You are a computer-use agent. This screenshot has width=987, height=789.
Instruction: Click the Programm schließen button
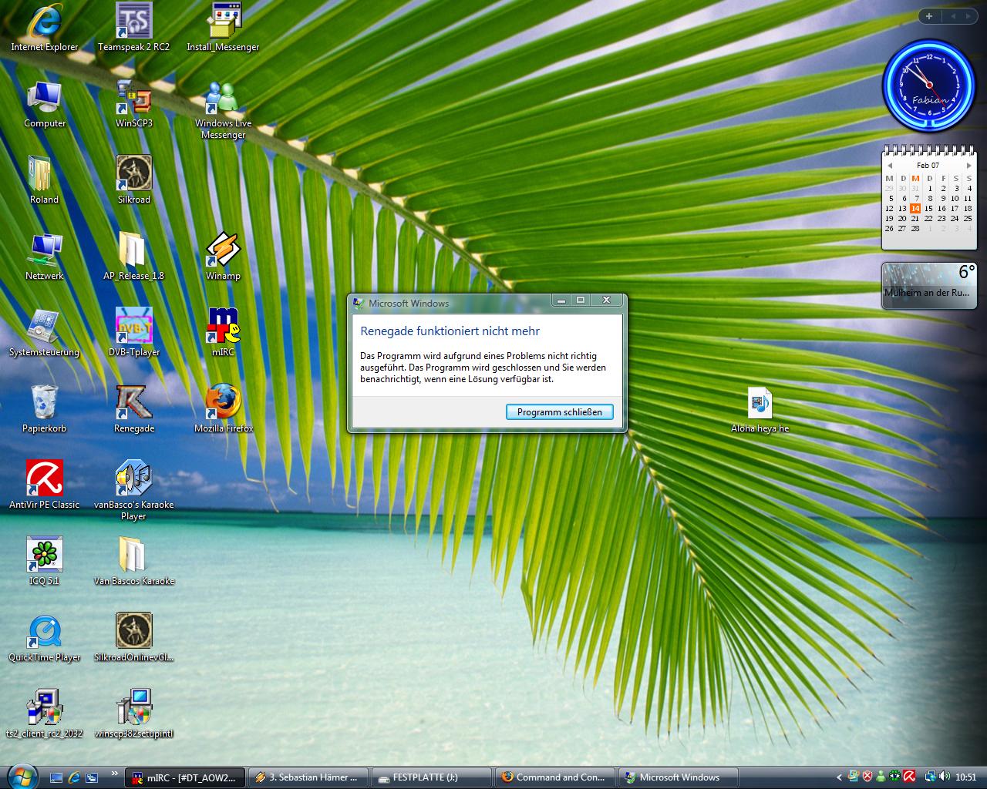(559, 412)
